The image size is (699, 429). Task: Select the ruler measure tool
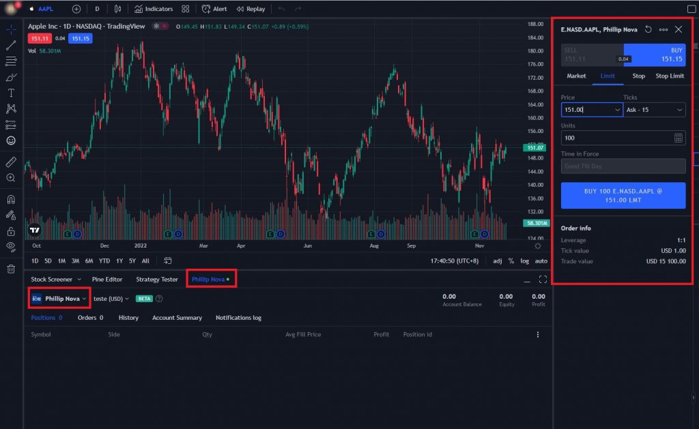(x=11, y=162)
